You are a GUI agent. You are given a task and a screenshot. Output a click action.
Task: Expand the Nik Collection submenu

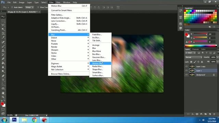point(69,70)
